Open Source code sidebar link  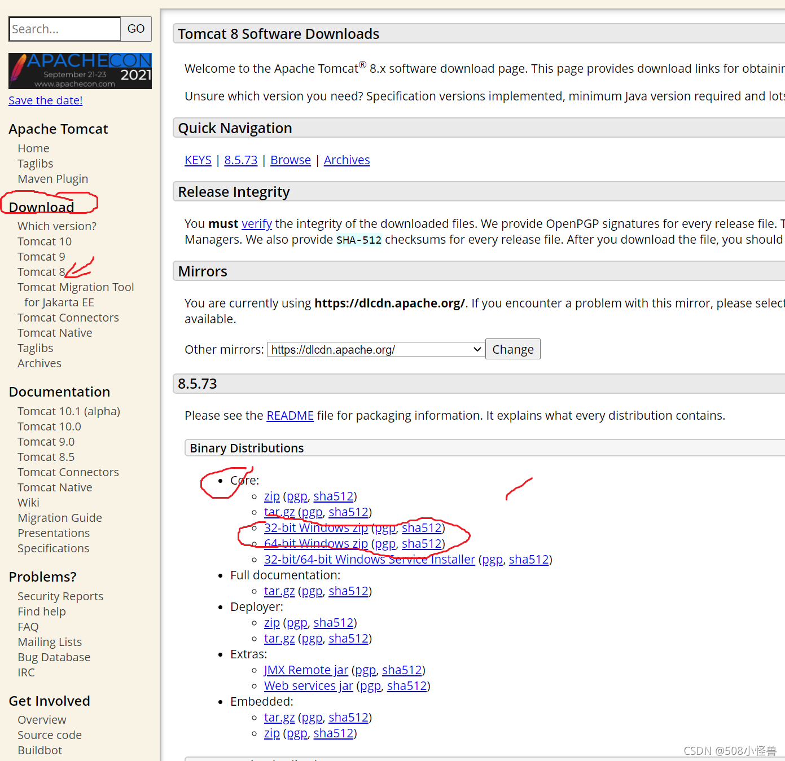(50, 735)
